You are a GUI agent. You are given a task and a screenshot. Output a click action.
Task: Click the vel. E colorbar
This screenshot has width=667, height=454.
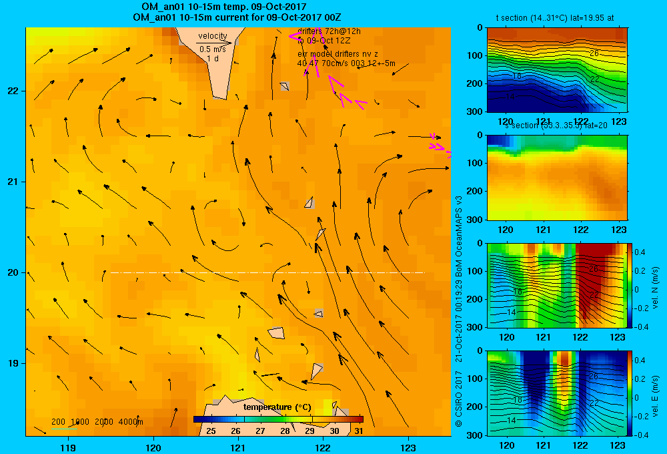(630, 393)
